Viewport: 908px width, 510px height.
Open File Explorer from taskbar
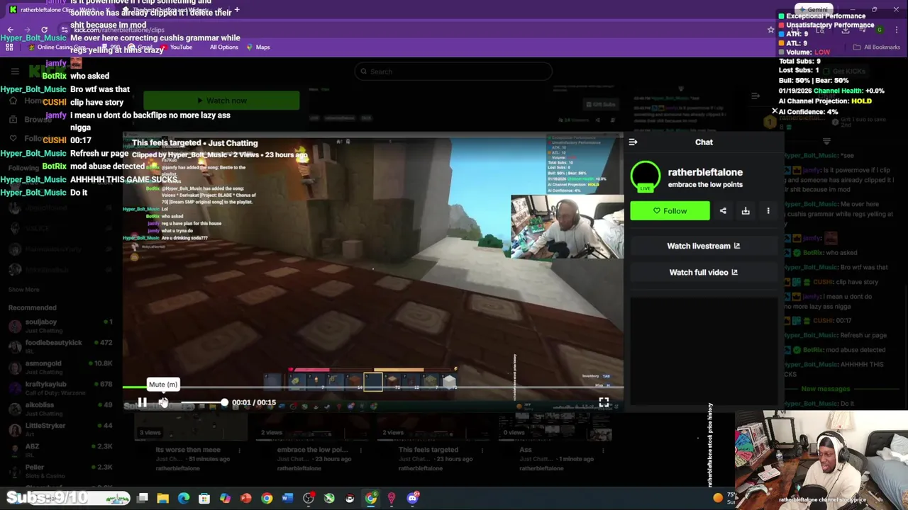click(x=163, y=498)
